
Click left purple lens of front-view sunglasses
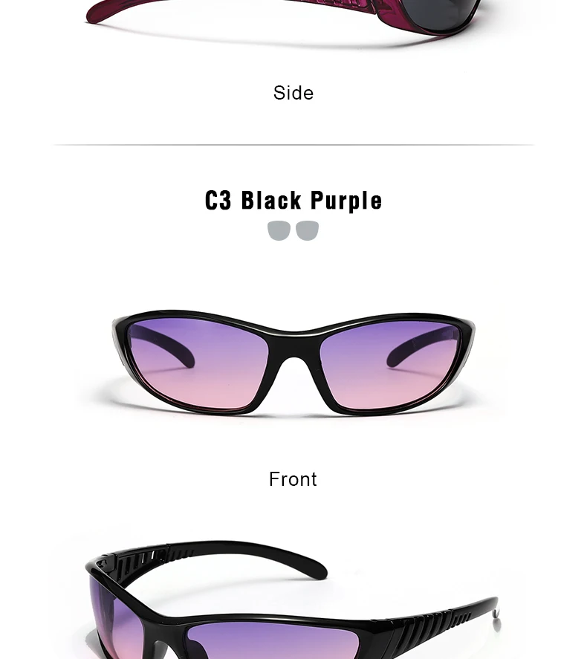198,363
